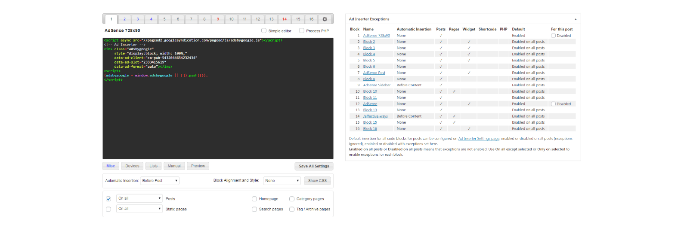Image resolution: width=681 pixels, height=231 pixels.
Task: Click Save All Settings
Action: (314, 166)
